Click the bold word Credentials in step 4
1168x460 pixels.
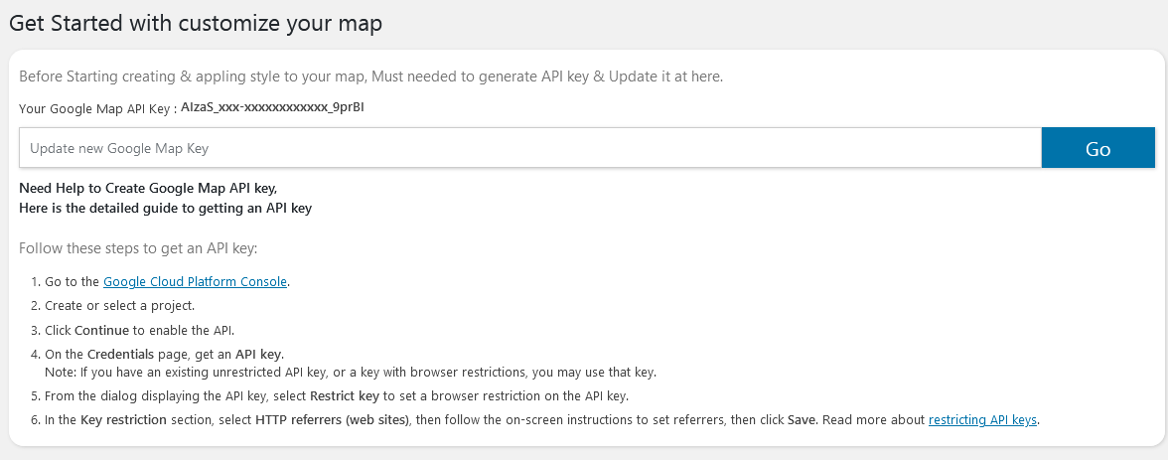pyautogui.click(x=121, y=354)
